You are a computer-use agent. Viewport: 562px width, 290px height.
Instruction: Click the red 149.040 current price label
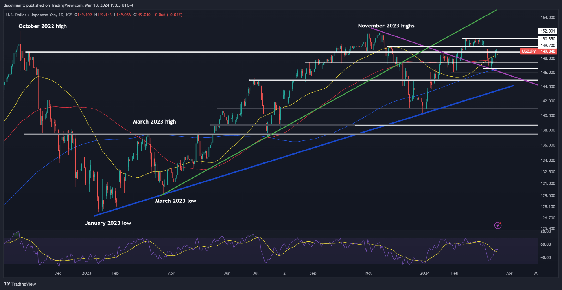click(547, 51)
